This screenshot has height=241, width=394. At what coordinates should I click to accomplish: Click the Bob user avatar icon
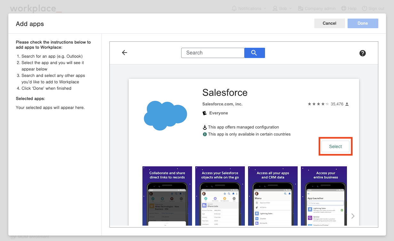pos(275,8)
